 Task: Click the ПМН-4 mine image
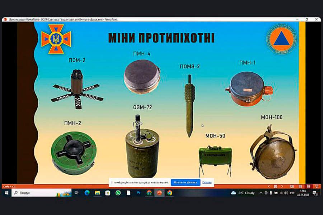(x=142, y=76)
